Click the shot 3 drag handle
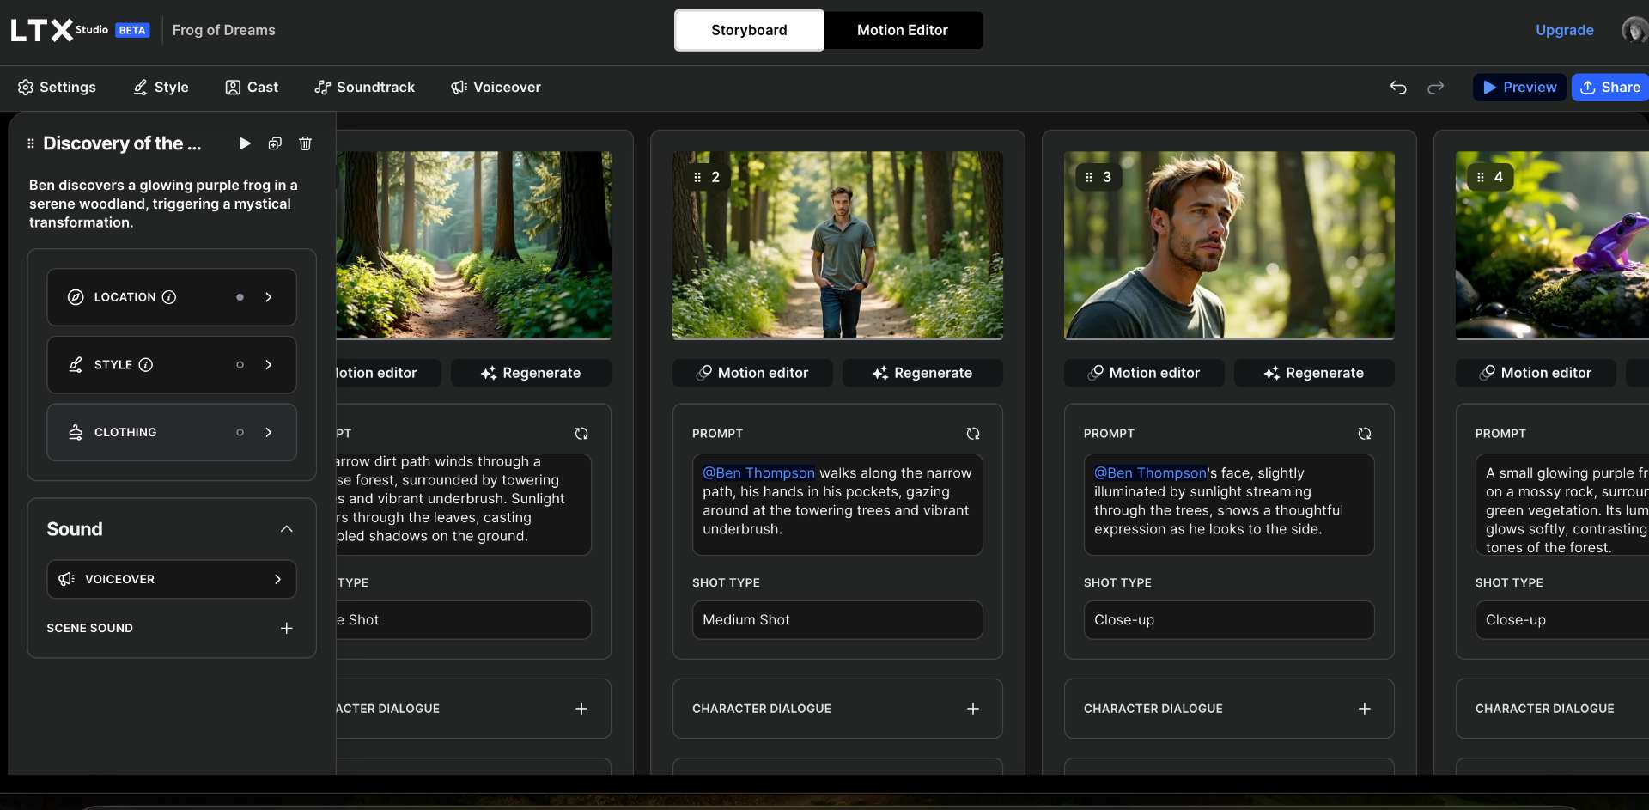 coord(1089,177)
